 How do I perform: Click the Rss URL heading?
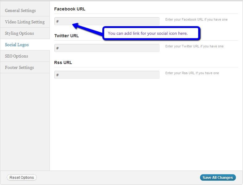(x=63, y=62)
